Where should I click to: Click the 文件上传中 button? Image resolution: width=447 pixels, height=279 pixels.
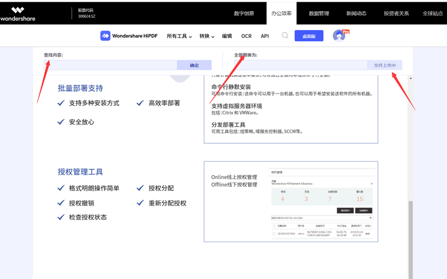[384, 65]
